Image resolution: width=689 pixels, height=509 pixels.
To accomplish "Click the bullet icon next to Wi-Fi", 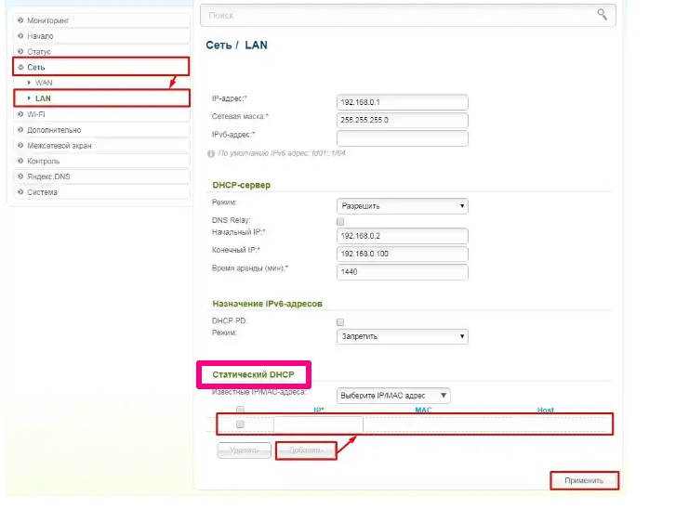I will tap(20, 114).
